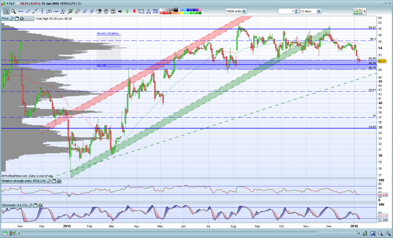
Task: Select the crossed lines drawing tool
Action: (92, 11)
